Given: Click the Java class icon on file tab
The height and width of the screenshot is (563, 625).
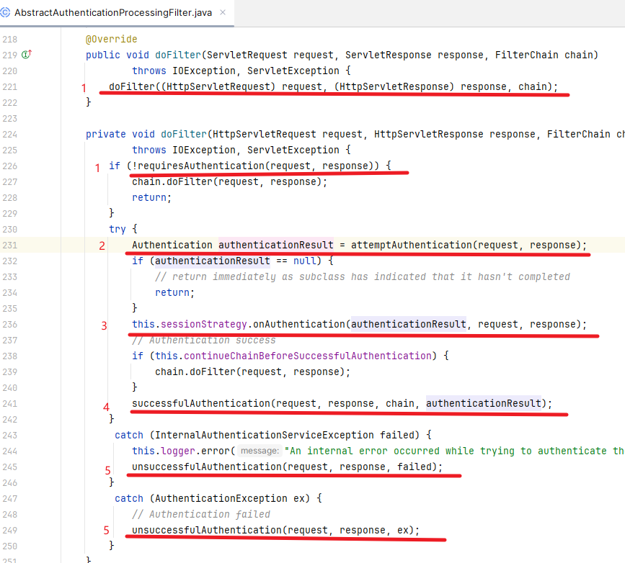Looking at the screenshot, I should tap(6, 13).
